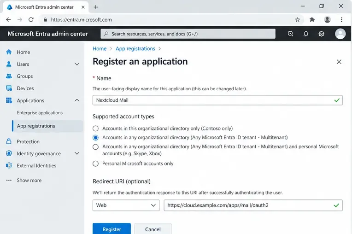Screen dimensions: 352x234
Task: Click the Protection lock icon
Action: point(9,141)
